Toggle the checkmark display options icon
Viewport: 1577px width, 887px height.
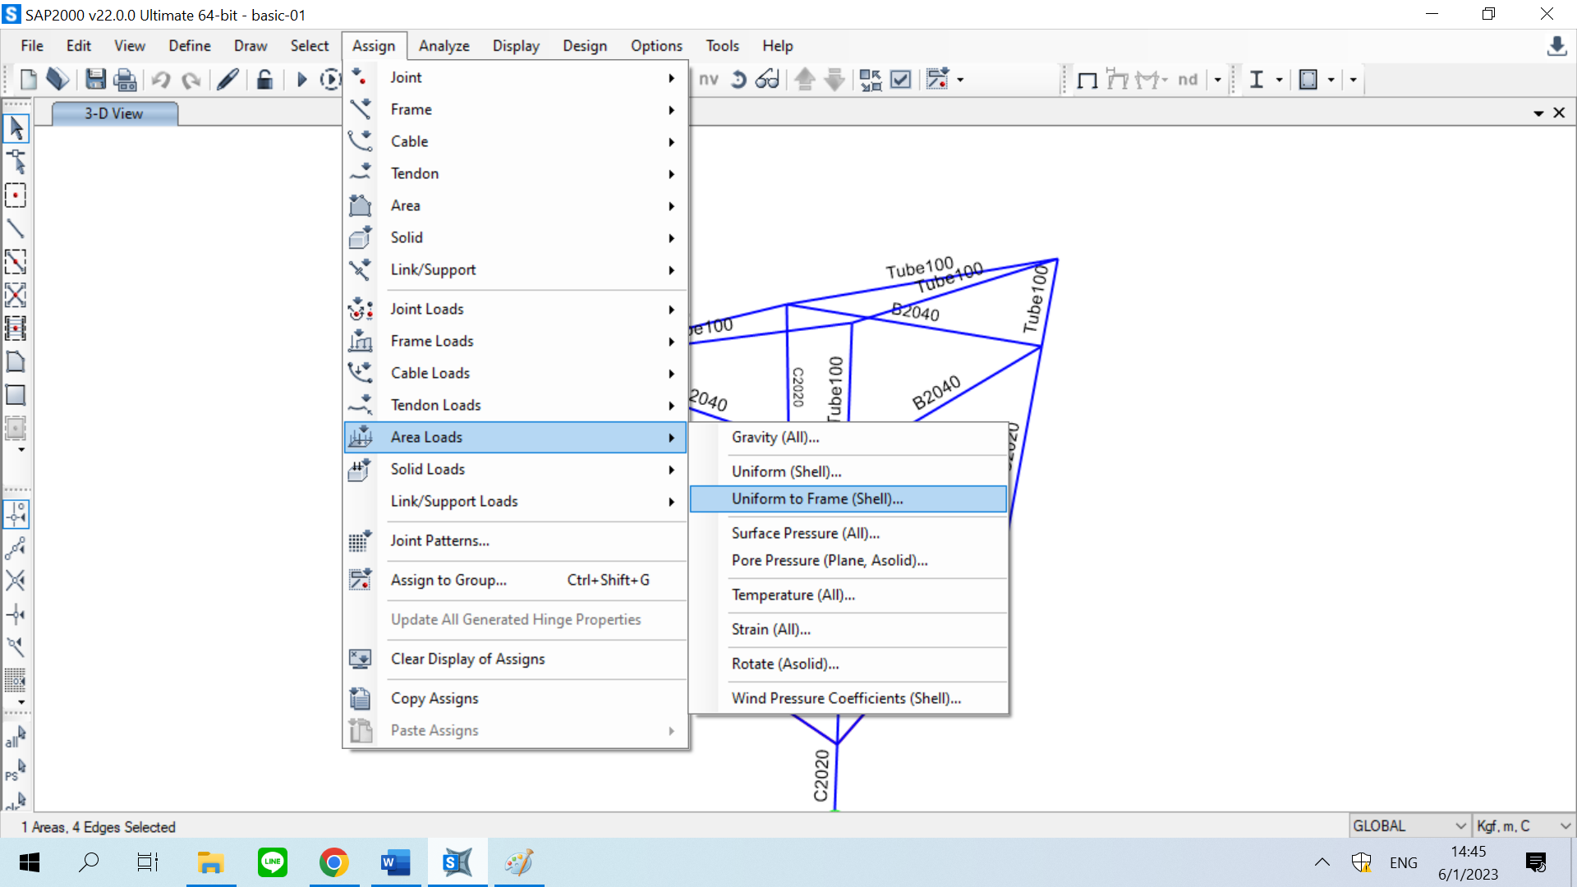(x=901, y=80)
